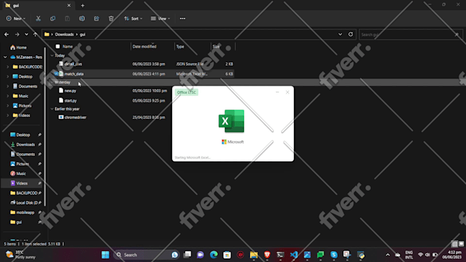The image size is (466, 262).
Task: Open network, volume and battery quick settings
Action: click(428, 254)
